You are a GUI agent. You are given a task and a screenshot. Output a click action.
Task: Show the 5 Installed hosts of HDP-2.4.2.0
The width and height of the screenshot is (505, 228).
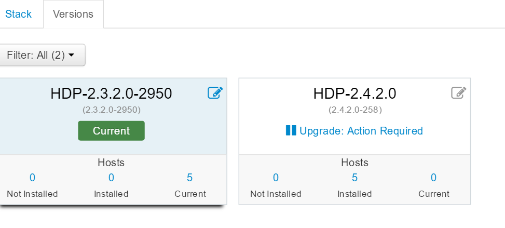click(354, 178)
